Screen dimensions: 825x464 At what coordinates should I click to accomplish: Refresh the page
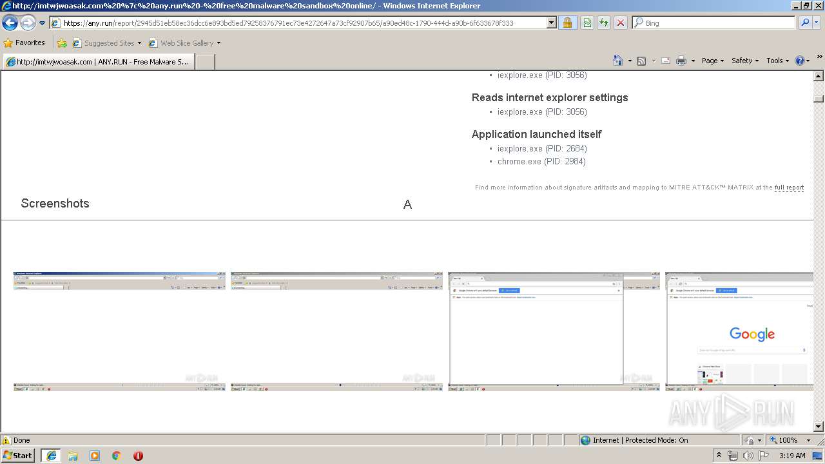pyautogui.click(x=604, y=23)
